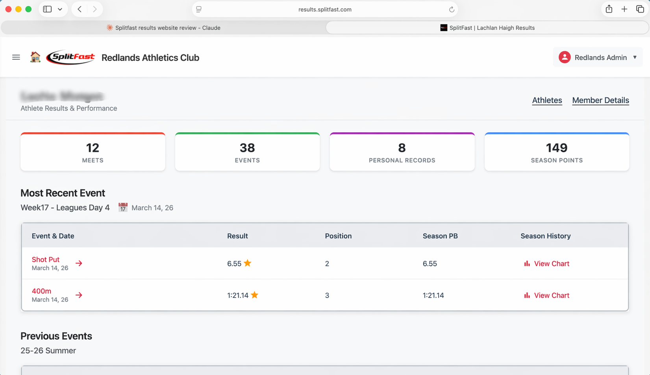This screenshot has width=650, height=375.
Task: View Member Details
Action: (600, 100)
